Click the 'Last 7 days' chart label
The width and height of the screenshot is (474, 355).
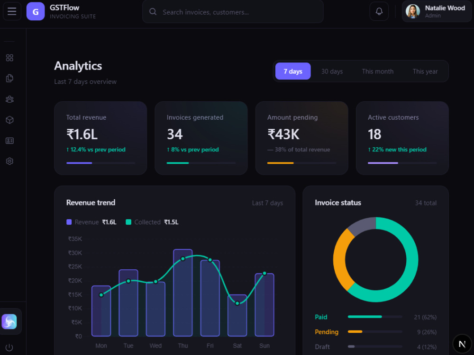click(267, 203)
